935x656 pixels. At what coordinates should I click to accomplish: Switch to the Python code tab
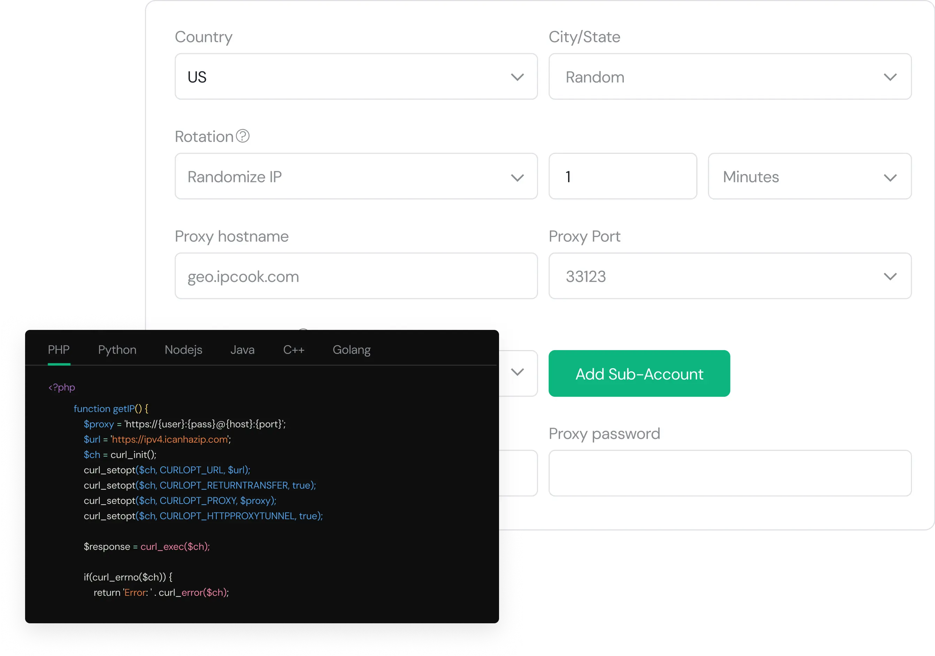[x=117, y=350]
